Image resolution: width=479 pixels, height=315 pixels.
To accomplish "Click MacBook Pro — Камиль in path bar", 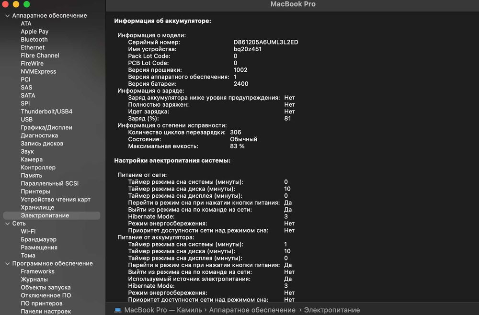I will [163, 310].
